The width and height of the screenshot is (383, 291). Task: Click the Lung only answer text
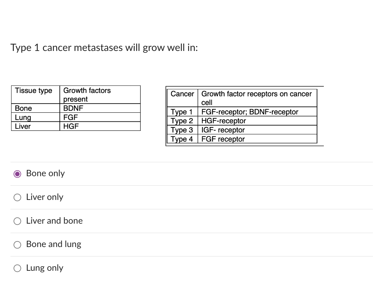click(x=45, y=268)
